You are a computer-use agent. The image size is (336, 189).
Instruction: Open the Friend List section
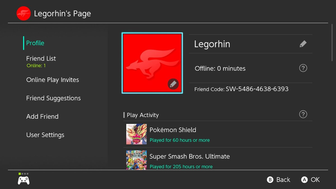click(41, 61)
